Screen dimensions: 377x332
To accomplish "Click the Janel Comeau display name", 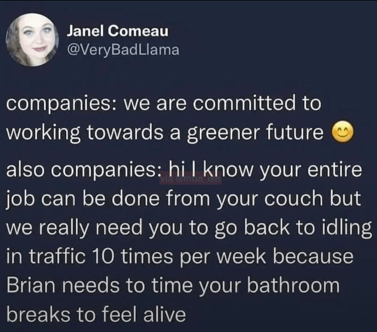I will 117,32.
